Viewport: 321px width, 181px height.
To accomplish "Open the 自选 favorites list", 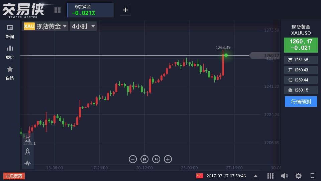I will coord(10,73).
